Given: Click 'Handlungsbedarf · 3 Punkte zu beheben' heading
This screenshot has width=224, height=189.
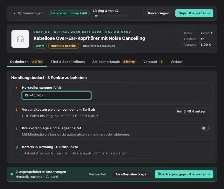Looking at the screenshot, I should [x=49, y=78].
